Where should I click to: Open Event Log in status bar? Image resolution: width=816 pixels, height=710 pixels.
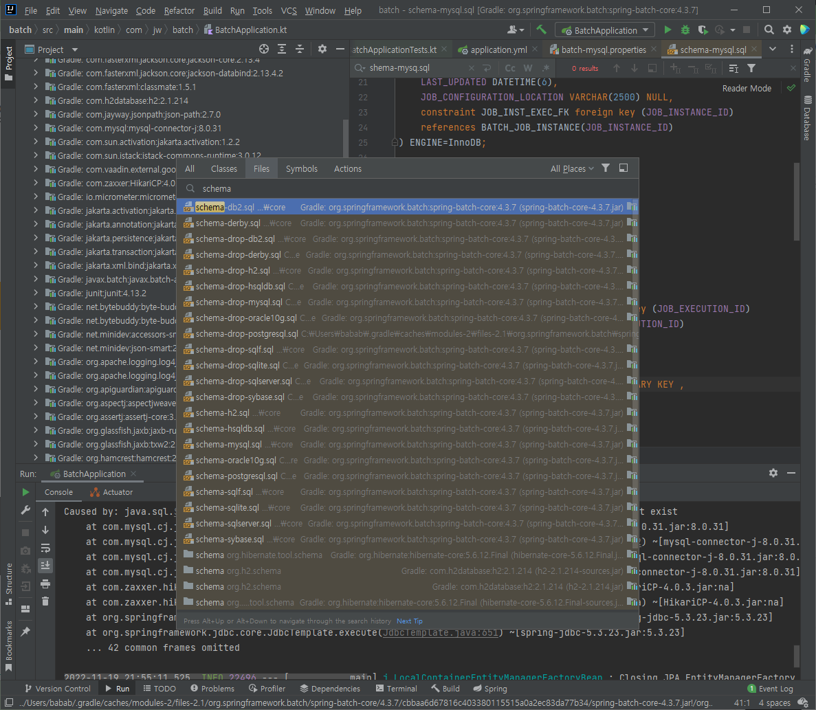point(771,688)
